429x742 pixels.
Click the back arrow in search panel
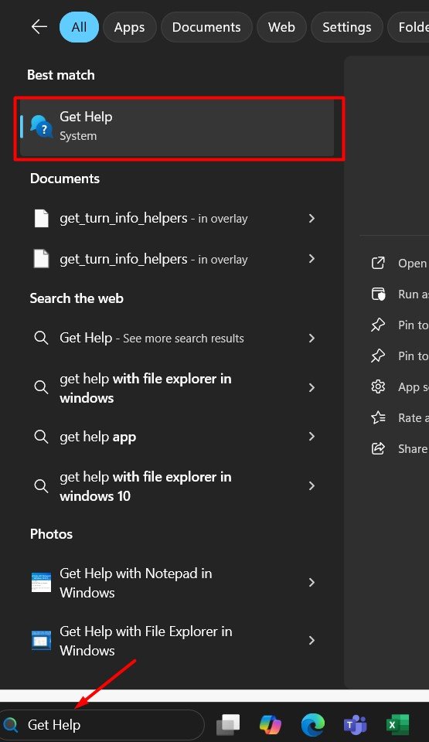coord(39,27)
